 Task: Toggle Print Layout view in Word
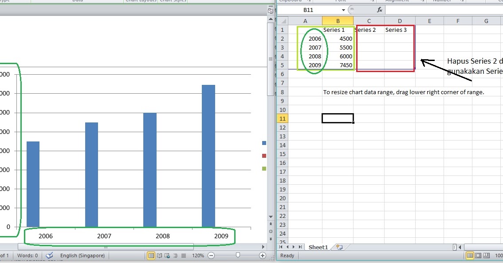(x=151, y=255)
